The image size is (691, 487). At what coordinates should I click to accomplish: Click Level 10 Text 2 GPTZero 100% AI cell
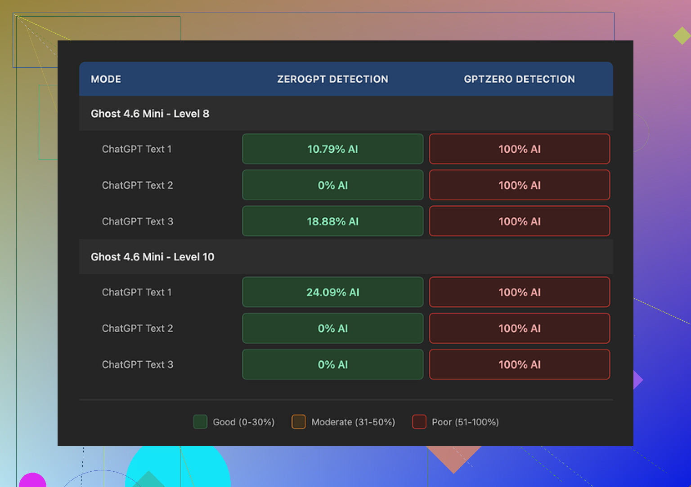coord(519,328)
